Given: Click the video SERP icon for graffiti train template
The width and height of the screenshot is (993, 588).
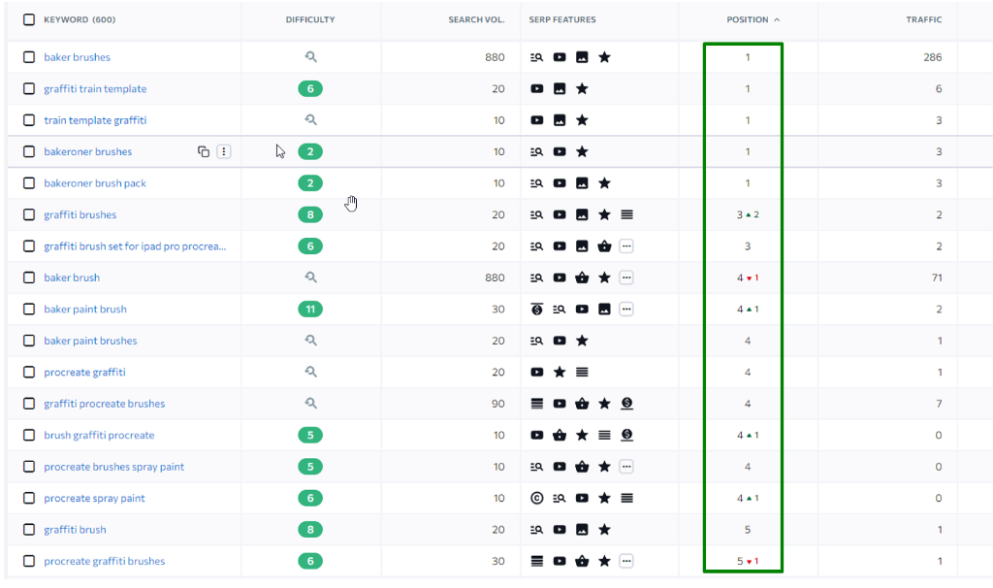Looking at the screenshot, I should click(x=537, y=89).
